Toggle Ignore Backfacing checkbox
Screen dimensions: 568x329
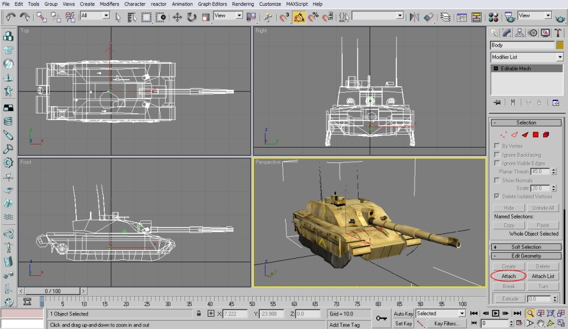[x=497, y=155]
